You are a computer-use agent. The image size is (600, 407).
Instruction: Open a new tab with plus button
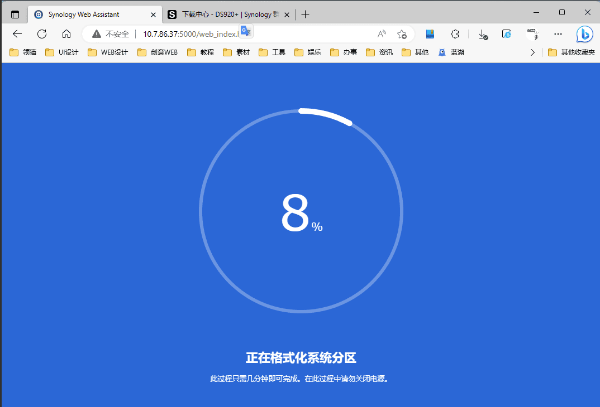click(x=305, y=14)
